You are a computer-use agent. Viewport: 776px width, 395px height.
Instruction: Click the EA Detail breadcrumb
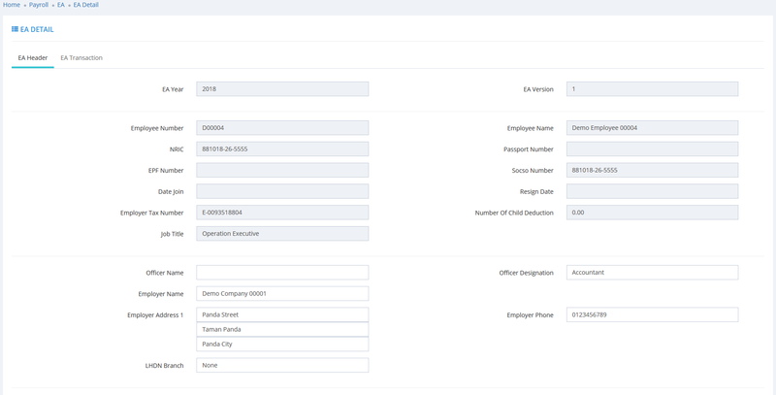[86, 5]
